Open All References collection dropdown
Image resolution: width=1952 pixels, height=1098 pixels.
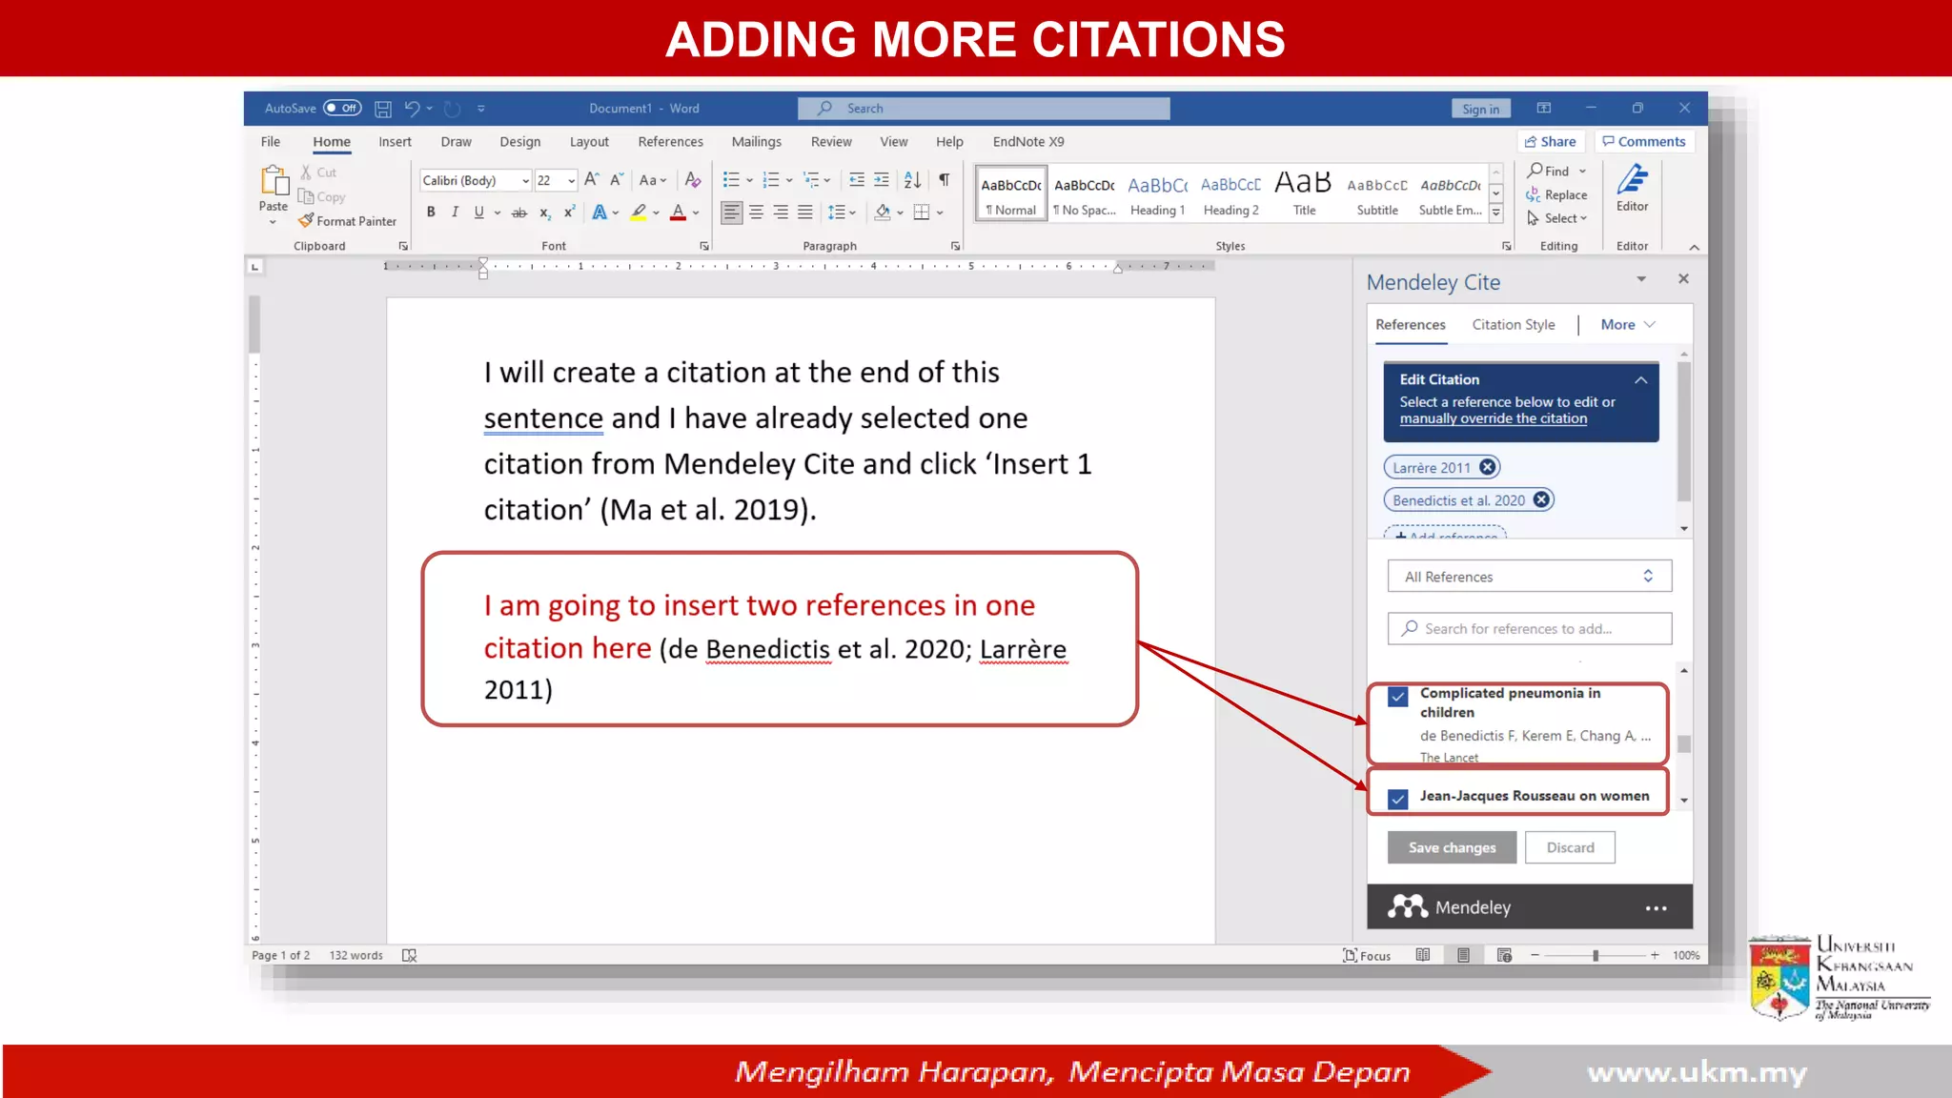1529,577
